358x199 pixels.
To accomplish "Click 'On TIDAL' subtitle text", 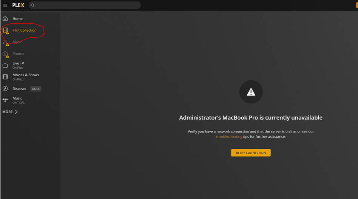I will 19,103.
